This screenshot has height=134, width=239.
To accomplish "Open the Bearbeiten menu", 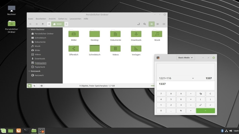I will [x=41, y=19].
